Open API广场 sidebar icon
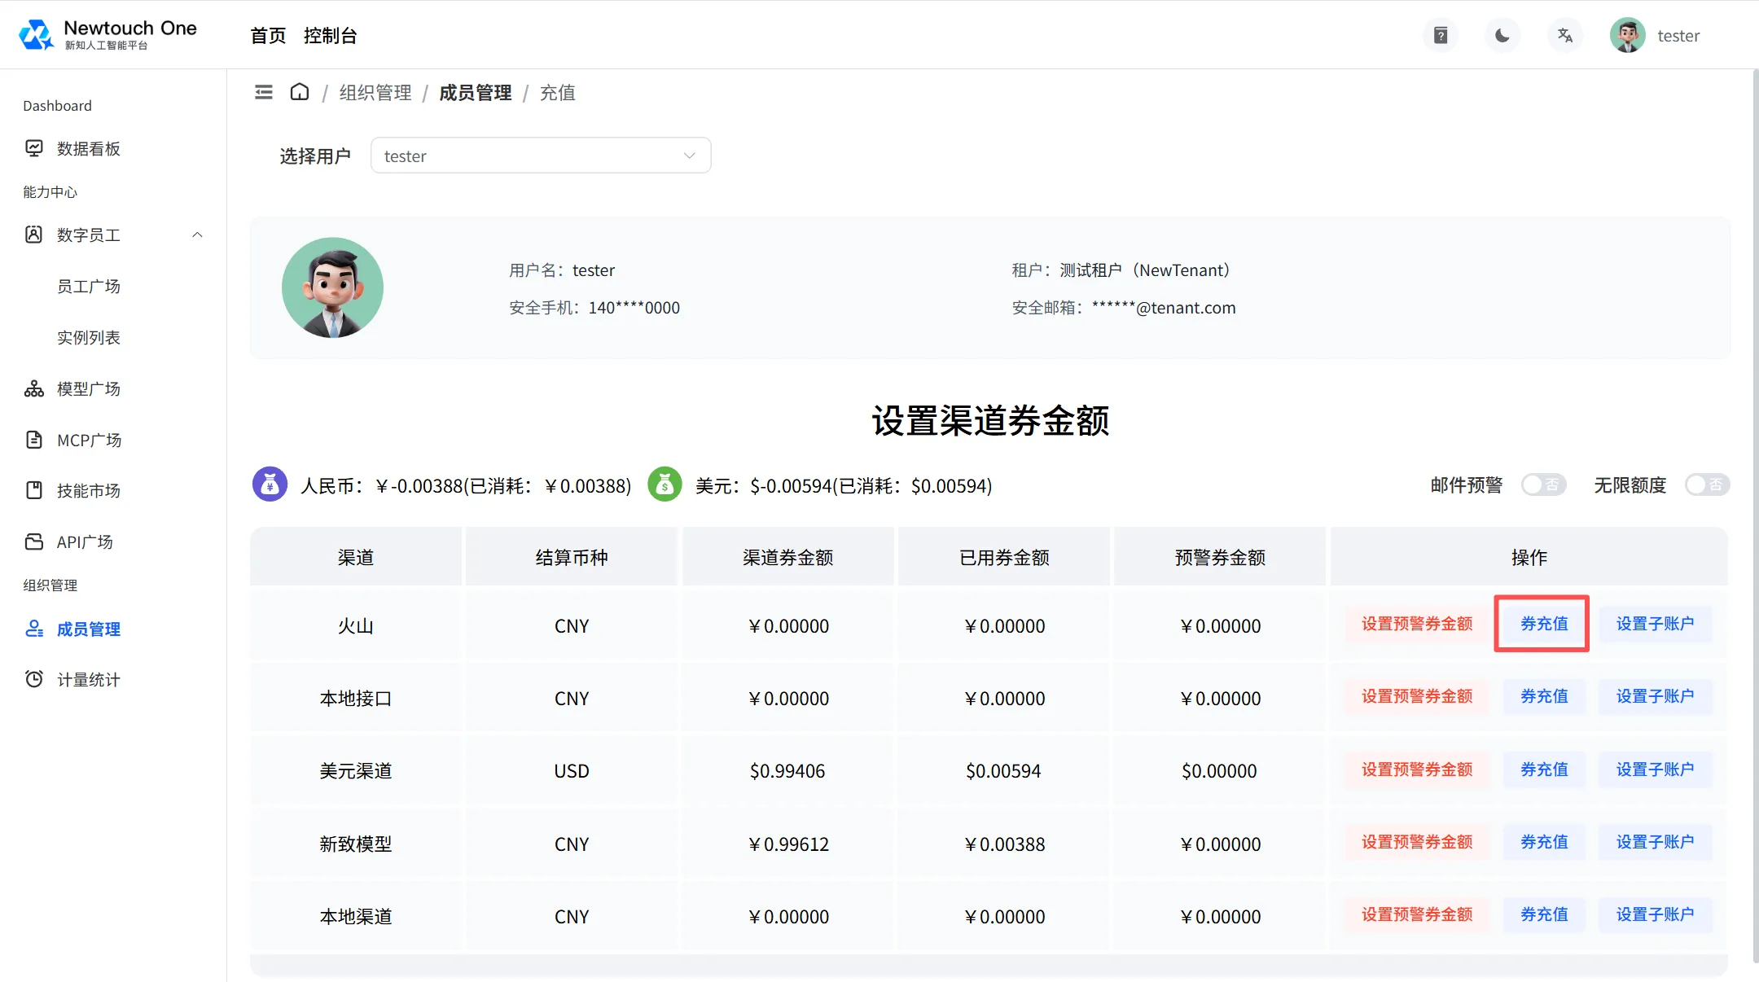The image size is (1759, 982). [34, 541]
